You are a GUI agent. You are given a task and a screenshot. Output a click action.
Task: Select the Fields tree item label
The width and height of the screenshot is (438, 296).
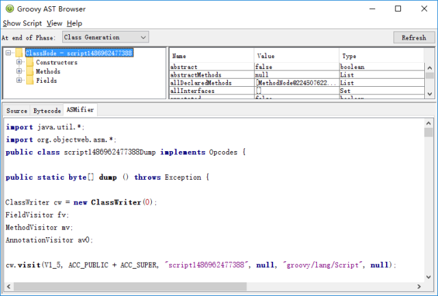click(47, 81)
